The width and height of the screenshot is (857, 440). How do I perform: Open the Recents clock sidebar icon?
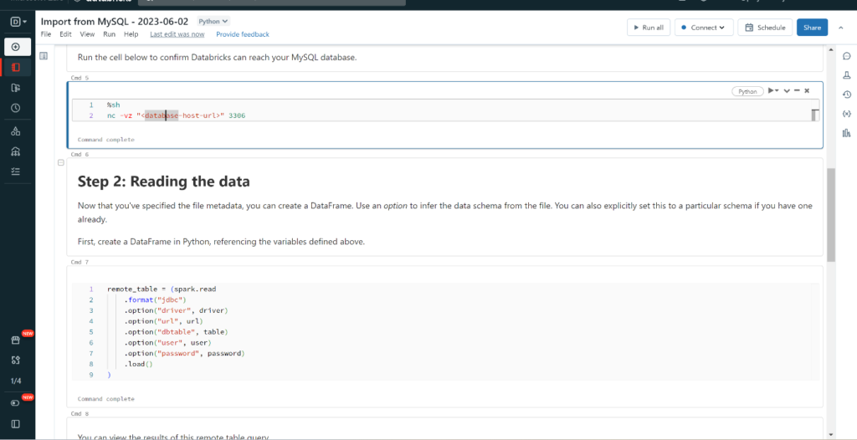click(16, 108)
